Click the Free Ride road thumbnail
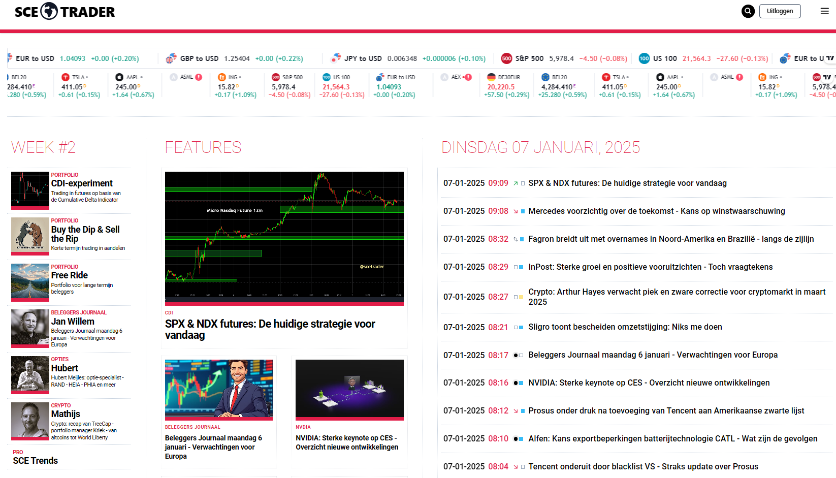 pyautogui.click(x=30, y=282)
